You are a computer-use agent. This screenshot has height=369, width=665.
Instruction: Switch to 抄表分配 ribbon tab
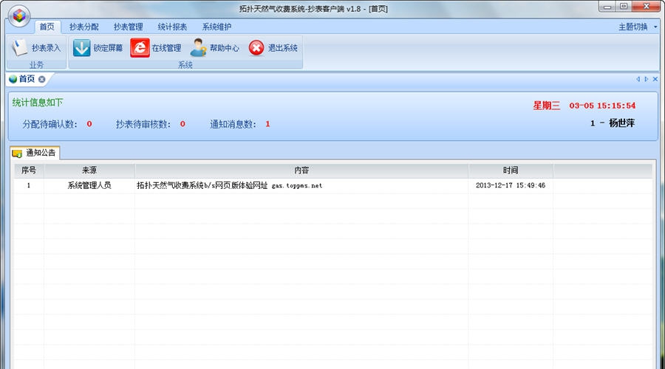pos(84,27)
